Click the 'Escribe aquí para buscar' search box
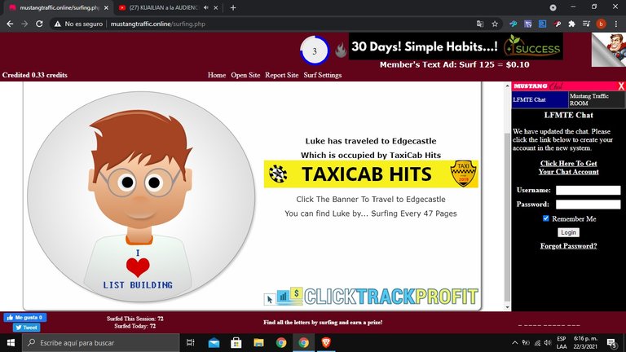Screen dimensions: 626x352 (100, 343)
